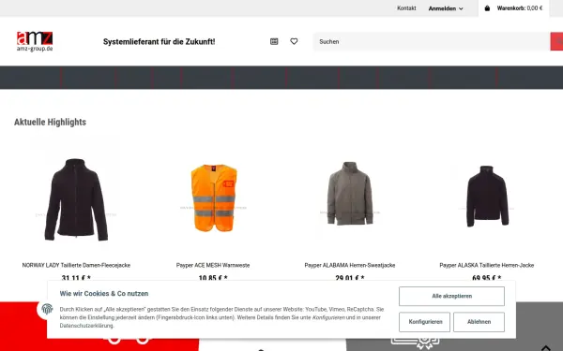Open the wishlist heart icon
563x351 pixels.
294,41
